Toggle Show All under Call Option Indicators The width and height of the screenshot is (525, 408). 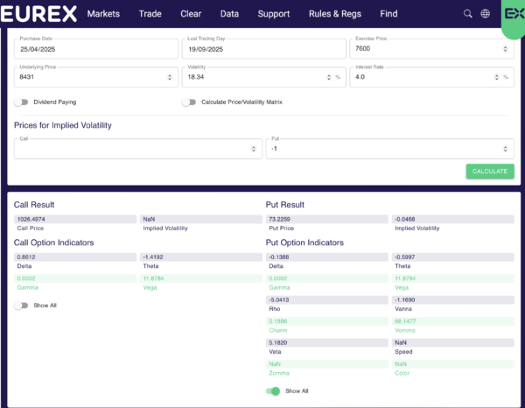(21, 306)
